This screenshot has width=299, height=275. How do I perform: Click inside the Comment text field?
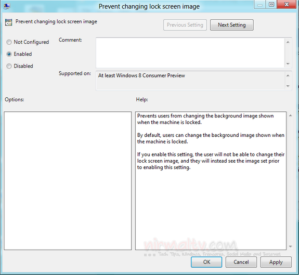tap(190, 53)
